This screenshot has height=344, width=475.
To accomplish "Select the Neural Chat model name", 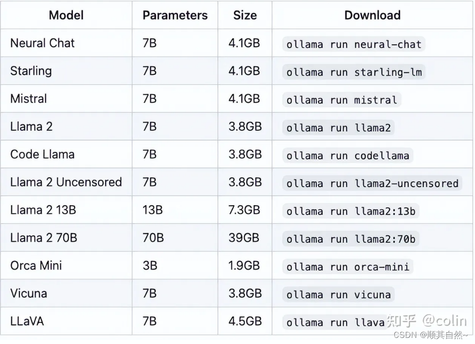I will pos(42,43).
